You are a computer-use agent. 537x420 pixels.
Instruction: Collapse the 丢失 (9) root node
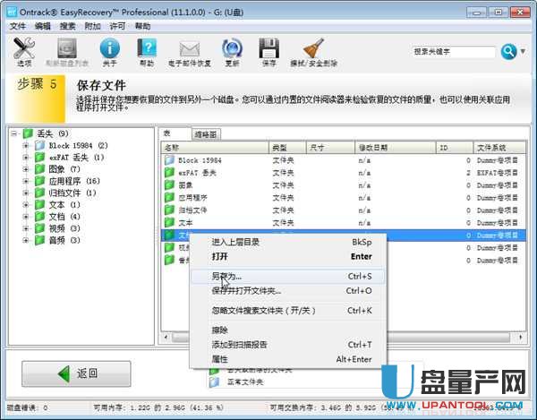tap(14, 133)
